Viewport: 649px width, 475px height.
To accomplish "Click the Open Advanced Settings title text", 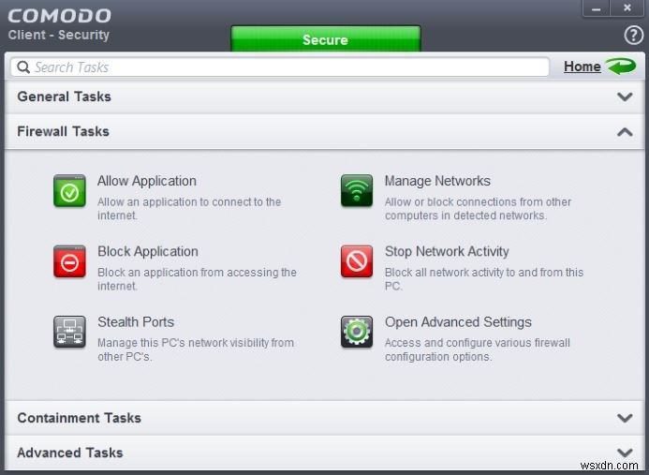I will point(458,321).
